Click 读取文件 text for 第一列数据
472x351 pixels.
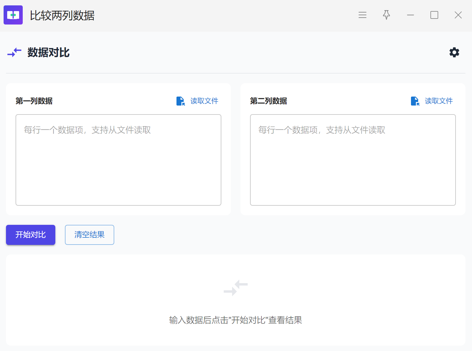(x=204, y=101)
